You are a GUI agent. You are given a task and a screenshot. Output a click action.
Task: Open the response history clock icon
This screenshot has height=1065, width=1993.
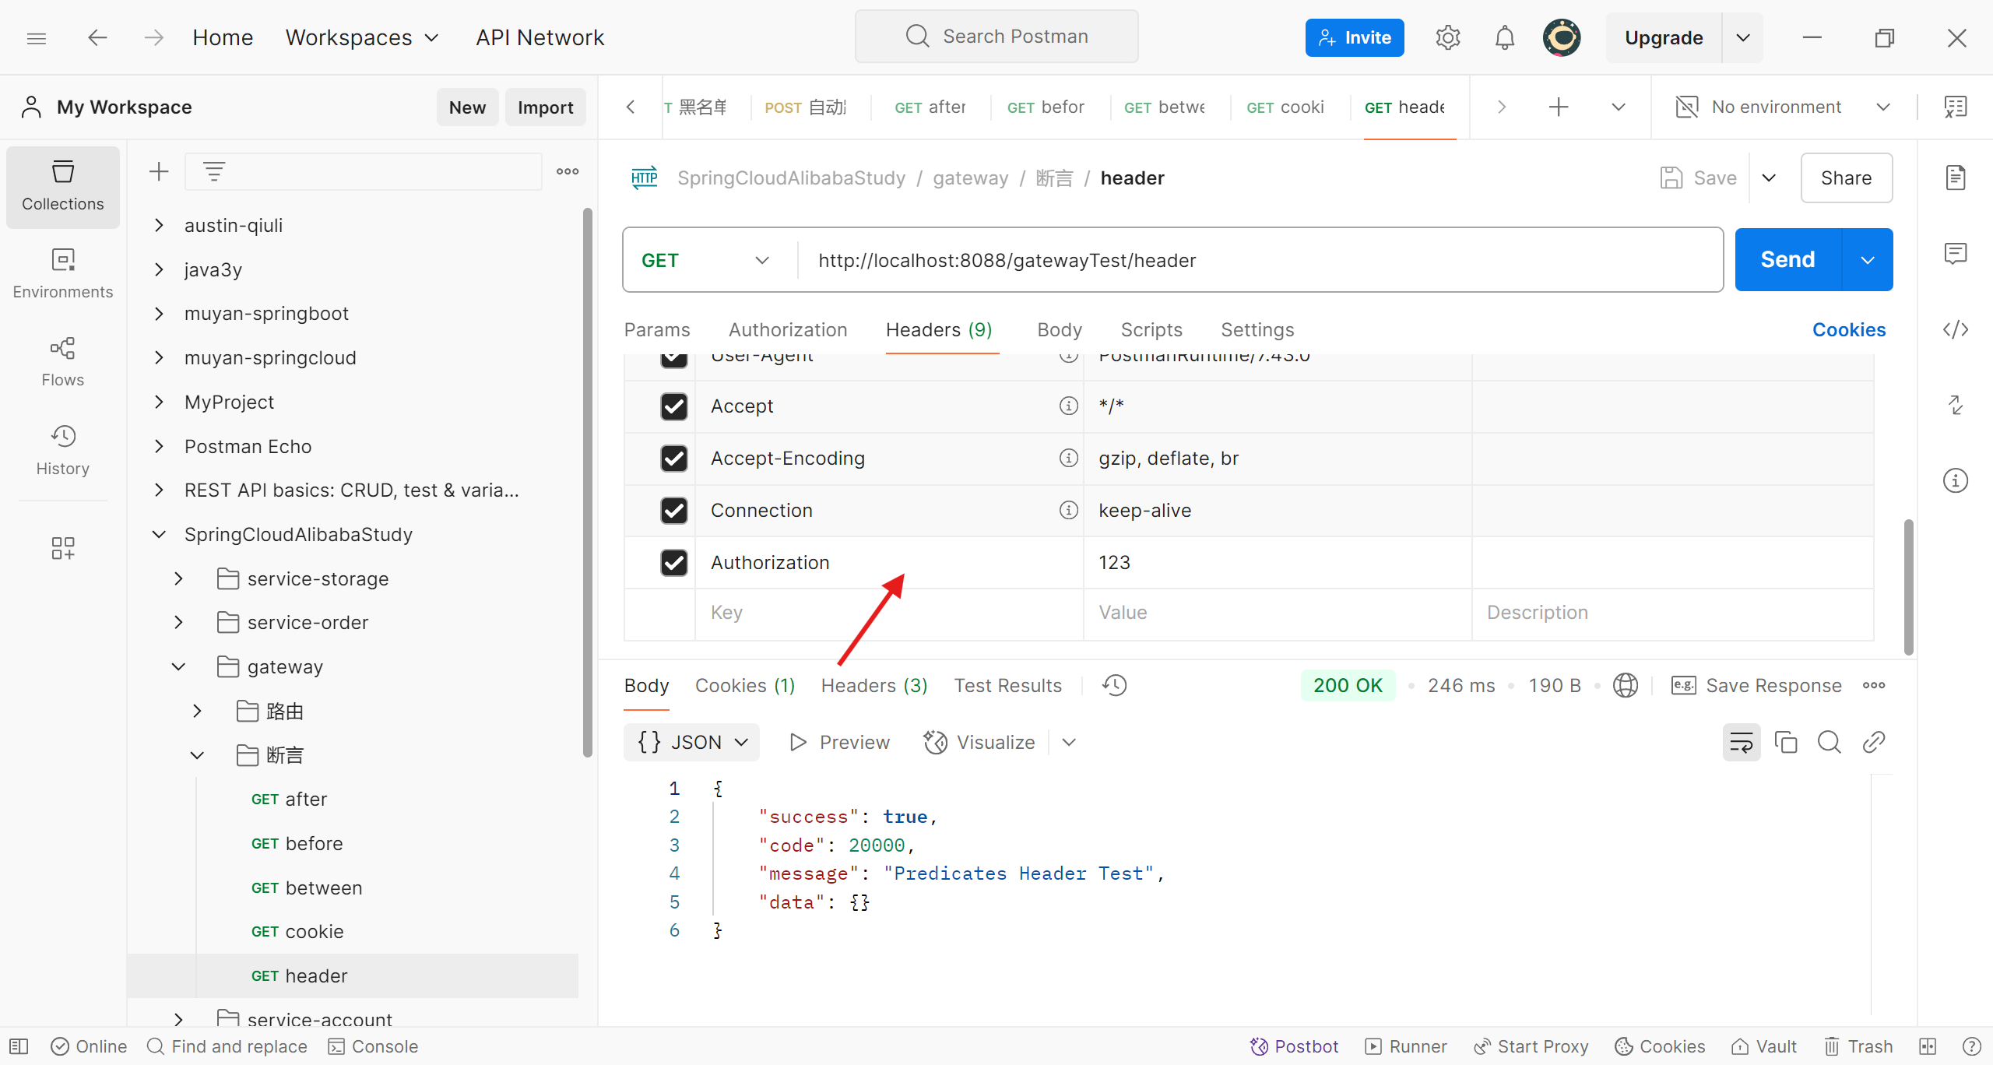click(1114, 685)
